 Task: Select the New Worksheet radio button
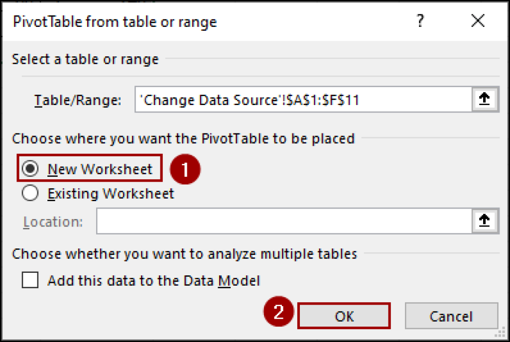(31, 169)
